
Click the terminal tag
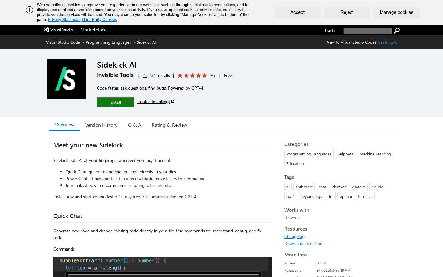pyautogui.click(x=365, y=196)
